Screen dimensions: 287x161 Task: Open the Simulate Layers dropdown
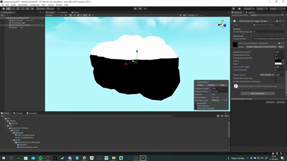tap(219, 100)
